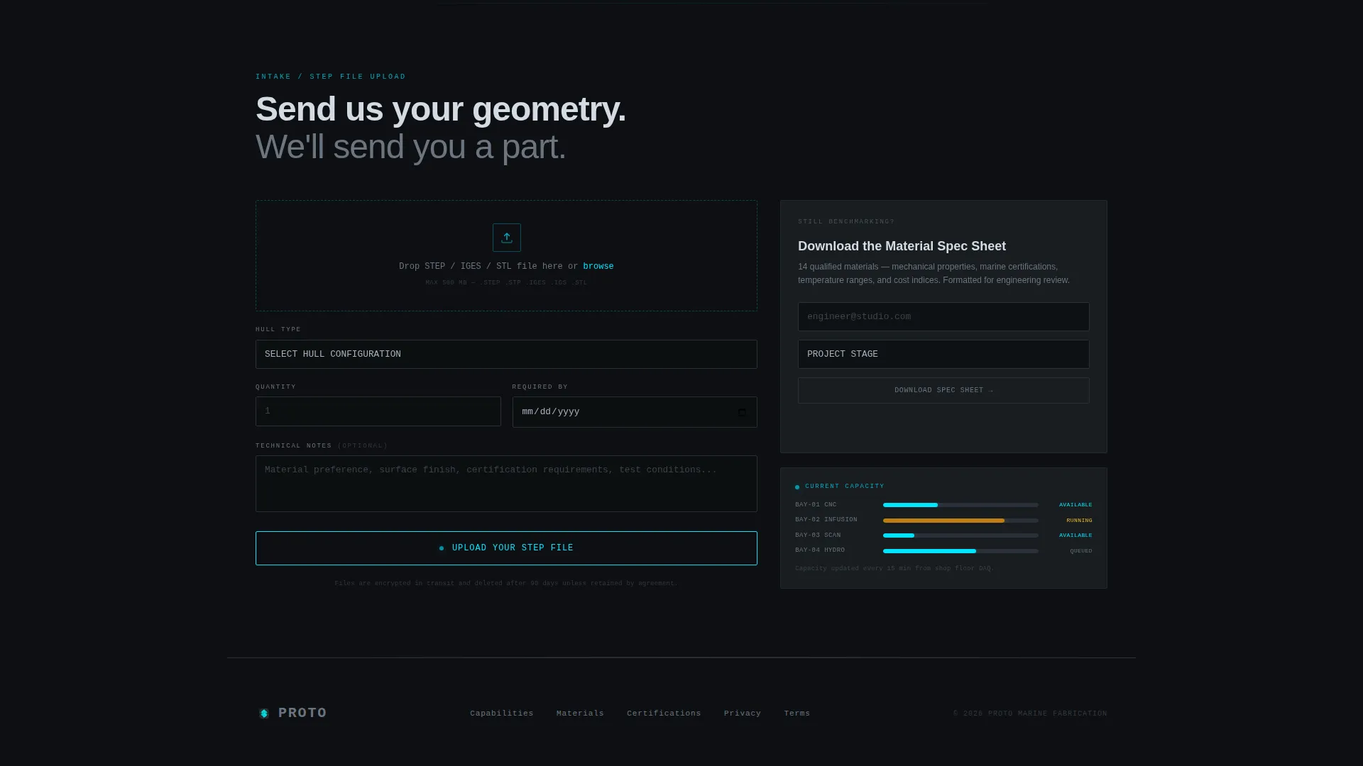Open the Privacy footer link

coord(743,714)
